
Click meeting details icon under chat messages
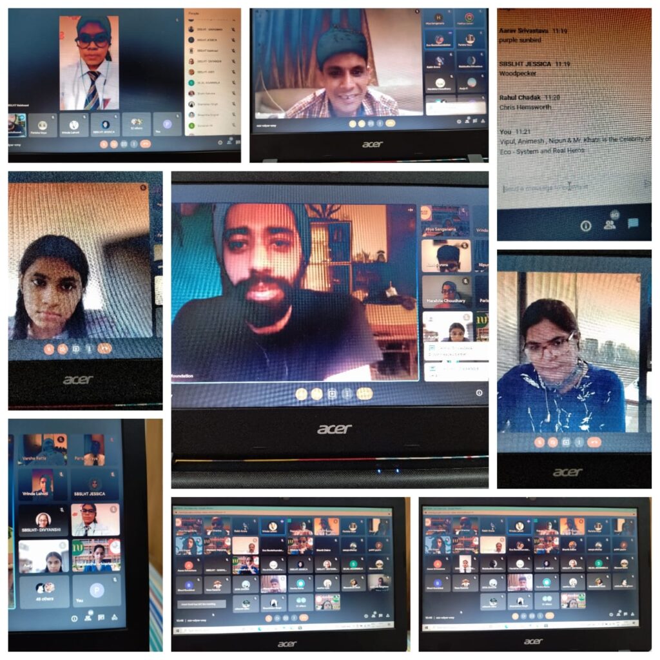586,226
